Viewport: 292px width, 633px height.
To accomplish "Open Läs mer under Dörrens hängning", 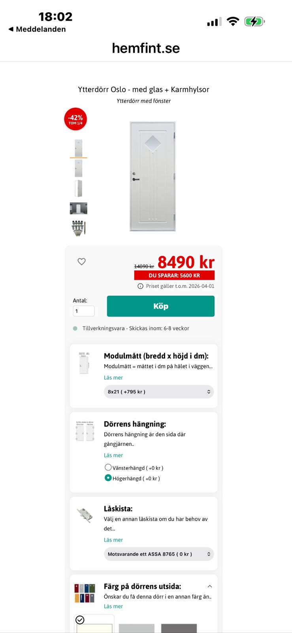I will (x=113, y=455).
